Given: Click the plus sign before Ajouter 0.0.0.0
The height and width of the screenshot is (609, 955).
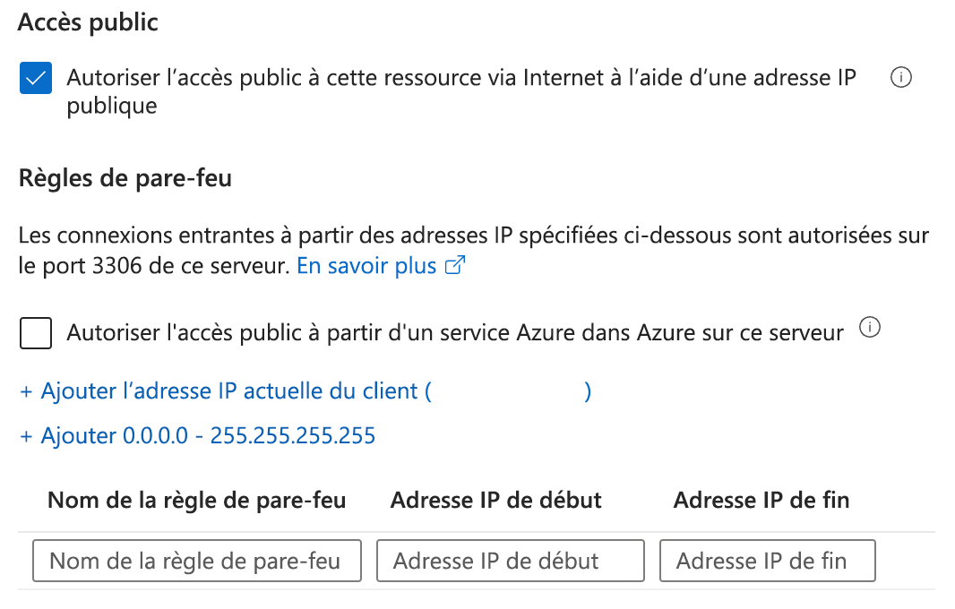Looking at the screenshot, I should [x=26, y=436].
